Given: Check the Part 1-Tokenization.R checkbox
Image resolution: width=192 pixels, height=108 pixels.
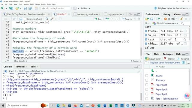Looking at the screenshot, I should [147, 99].
